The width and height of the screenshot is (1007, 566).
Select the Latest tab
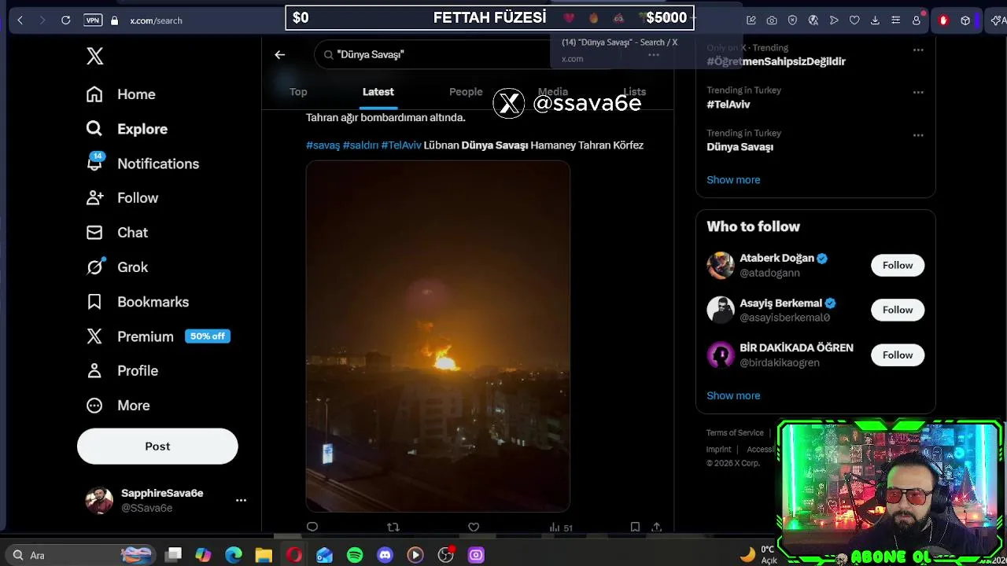coord(378,92)
